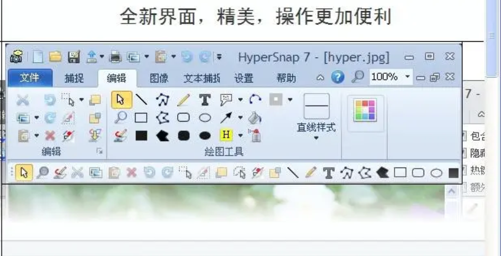501x256 pixels.
Task: Open the 100% zoom level dropdown
Action: pyautogui.click(x=407, y=77)
